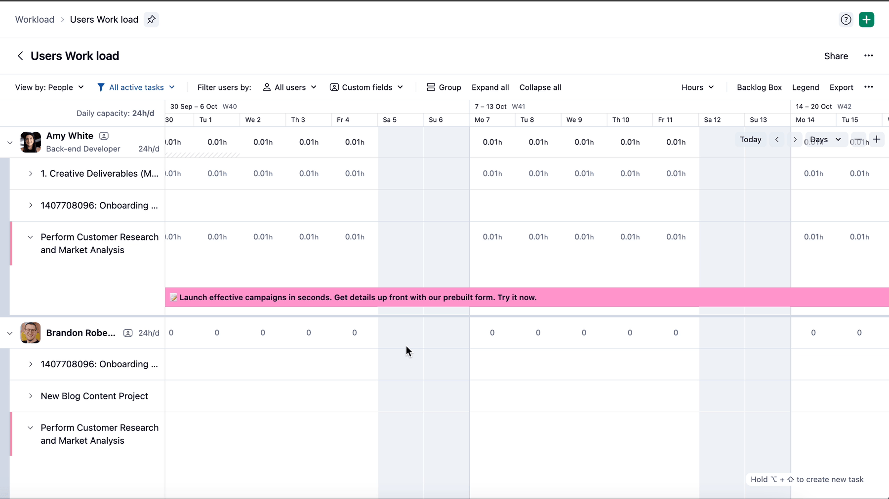Open the All users filter dropdown
Screen dimensions: 889x499
coord(289,87)
